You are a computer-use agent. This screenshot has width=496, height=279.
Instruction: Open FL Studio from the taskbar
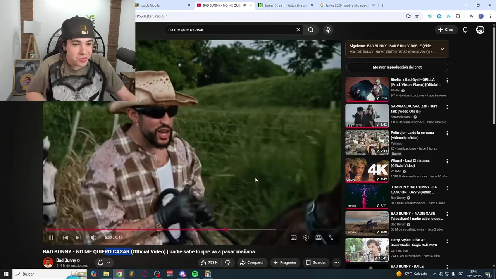pos(132,274)
